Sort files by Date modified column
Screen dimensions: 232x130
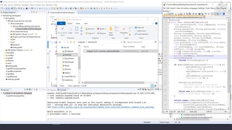tap(129, 47)
